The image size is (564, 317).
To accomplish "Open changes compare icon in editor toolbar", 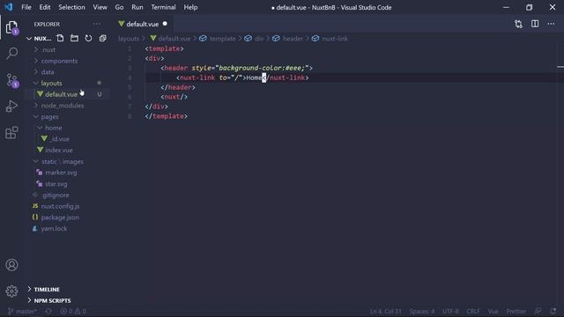I will click(x=518, y=24).
